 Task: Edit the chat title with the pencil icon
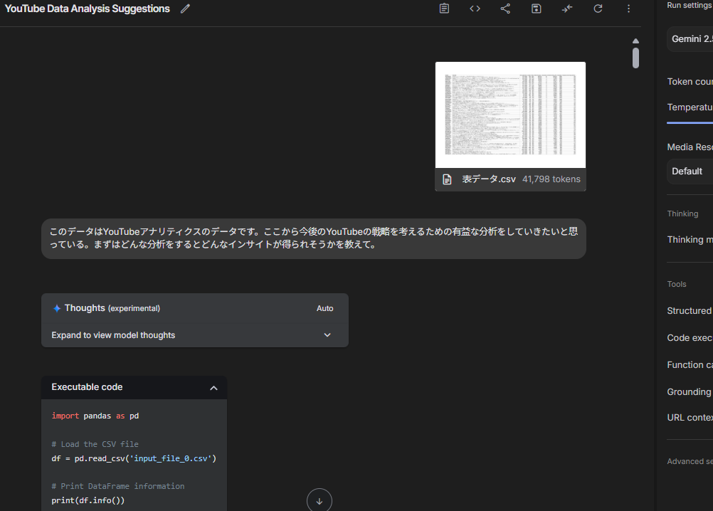point(184,9)
